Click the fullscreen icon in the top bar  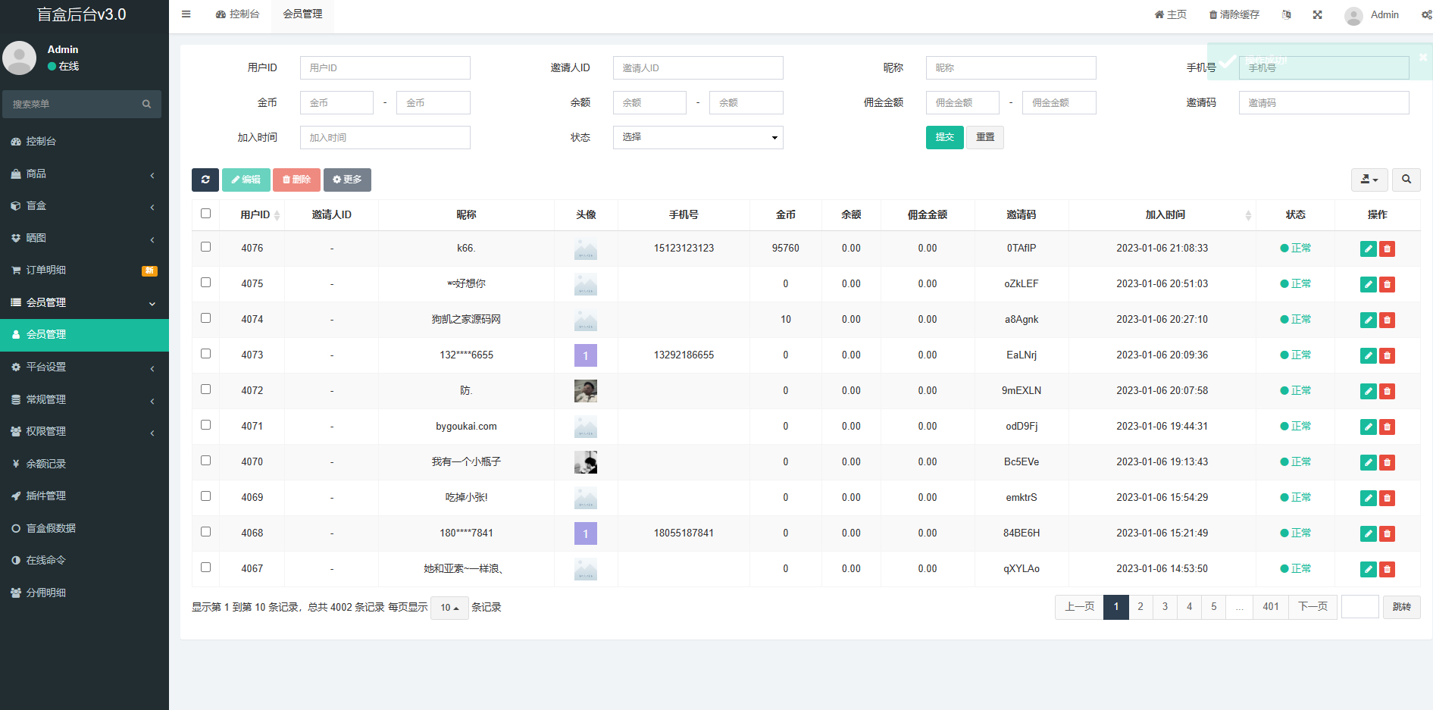point(1317,14)
